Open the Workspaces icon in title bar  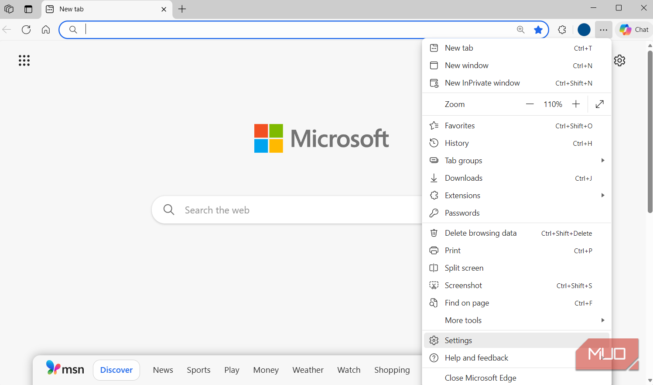coord(9,9)
